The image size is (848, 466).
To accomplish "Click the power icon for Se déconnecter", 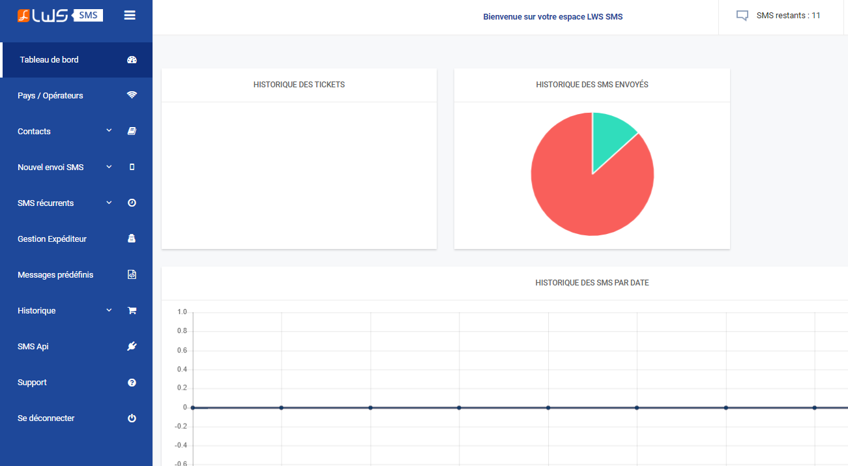I will click(132, 418).
